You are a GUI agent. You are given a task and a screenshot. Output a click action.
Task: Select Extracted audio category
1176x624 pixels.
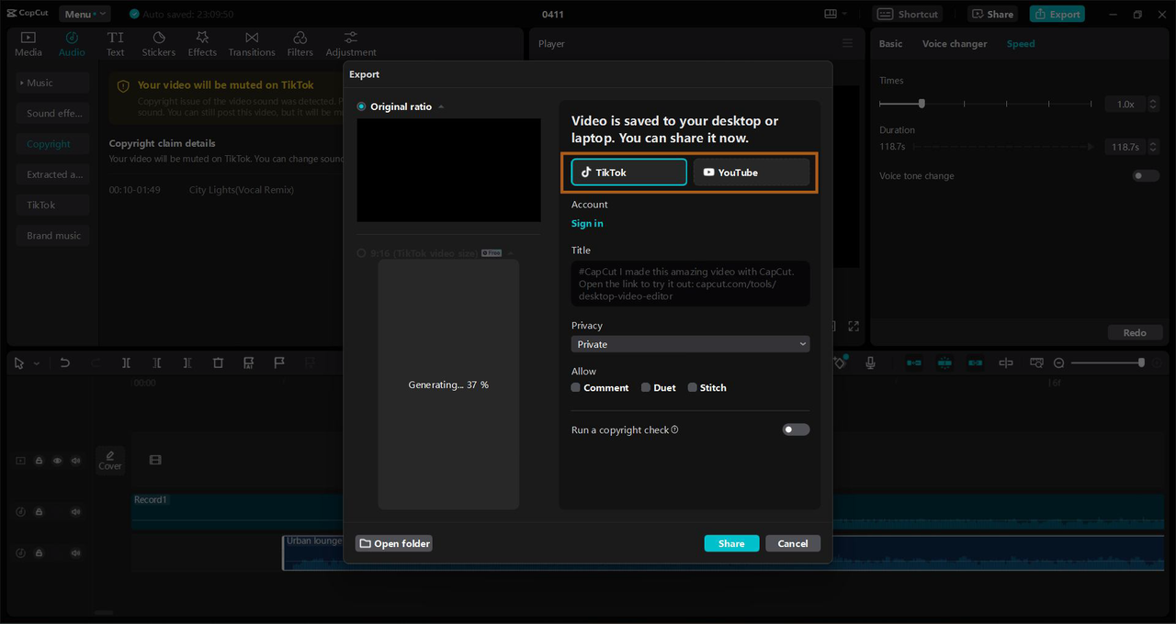point(52,174)
